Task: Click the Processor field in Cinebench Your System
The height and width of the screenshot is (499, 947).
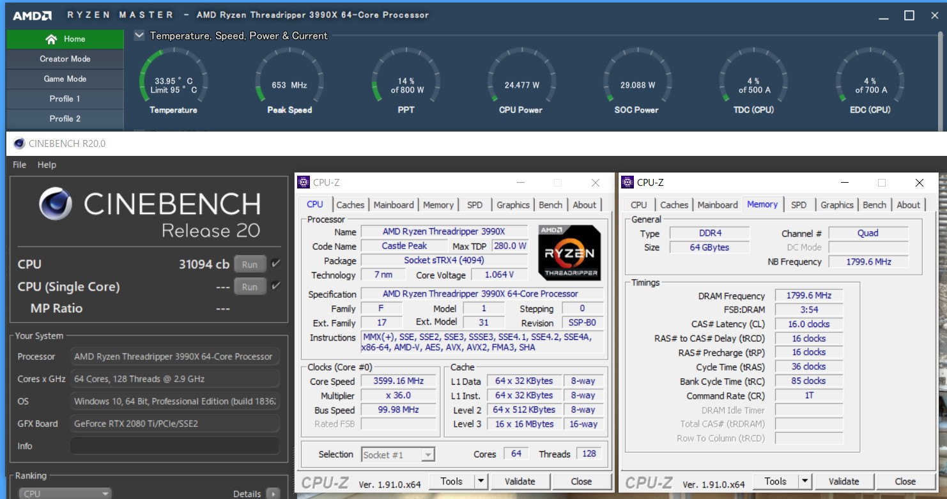Action: (174, 357)
